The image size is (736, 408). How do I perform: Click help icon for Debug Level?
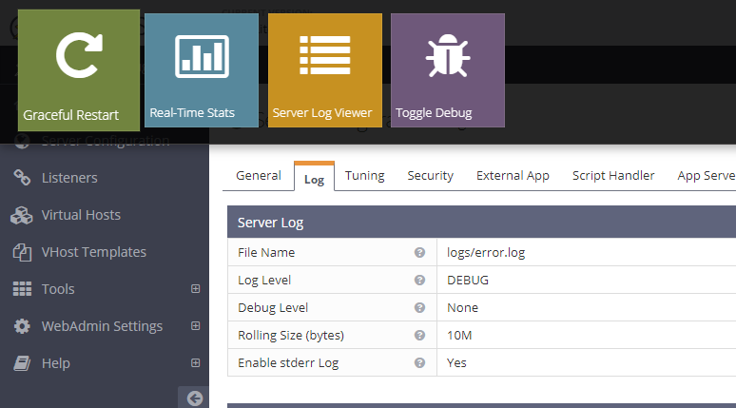tap(419, 307)
